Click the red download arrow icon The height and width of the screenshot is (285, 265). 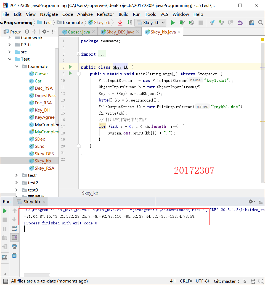click(x=120, y=23)
